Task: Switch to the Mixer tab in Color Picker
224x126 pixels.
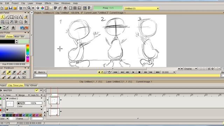Action: pos(17,36)
